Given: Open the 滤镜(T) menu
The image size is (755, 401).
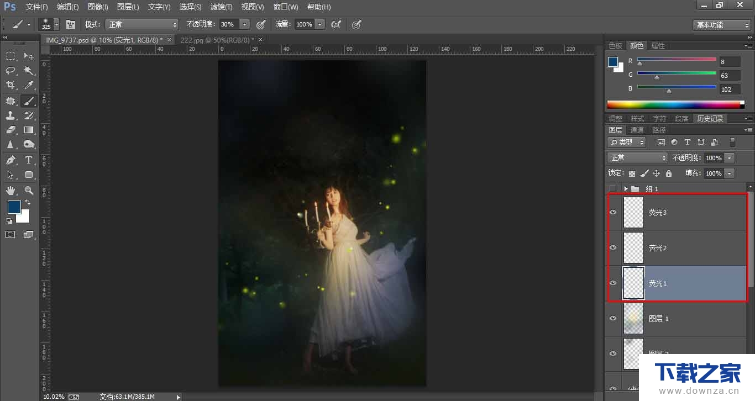Looking at the screenshot, I should (222, 7).
